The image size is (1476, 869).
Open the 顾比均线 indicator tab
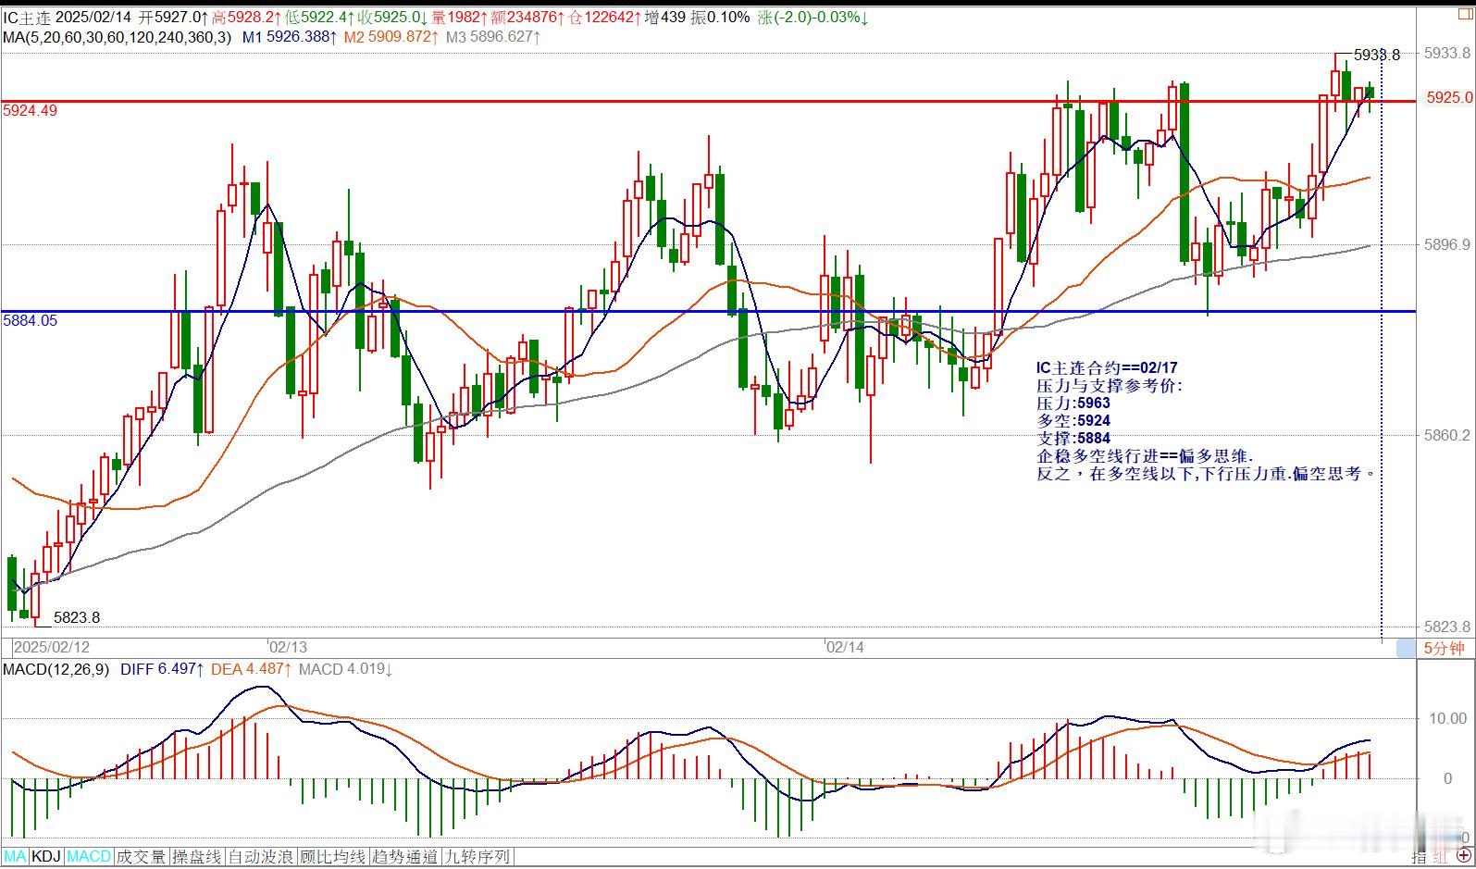click(332, 857)
